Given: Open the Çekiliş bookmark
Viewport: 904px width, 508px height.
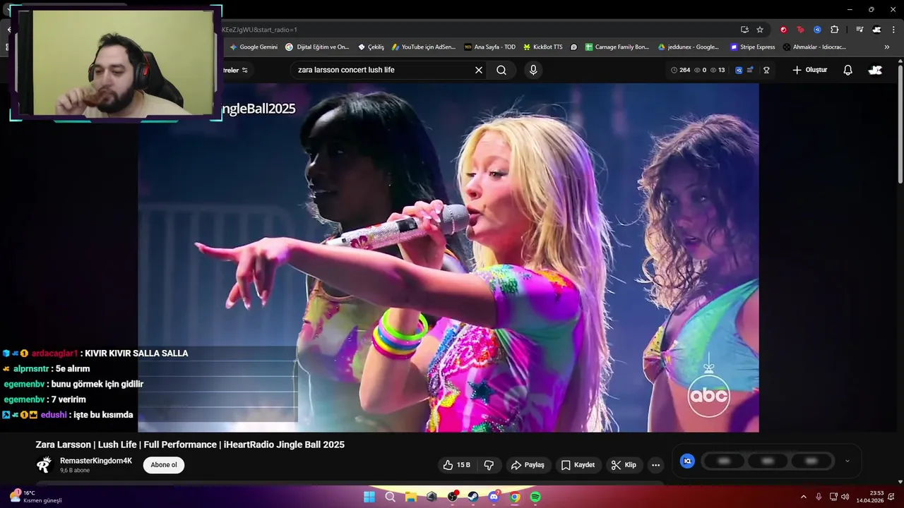Looking at the screenshot, I should 371,47.
